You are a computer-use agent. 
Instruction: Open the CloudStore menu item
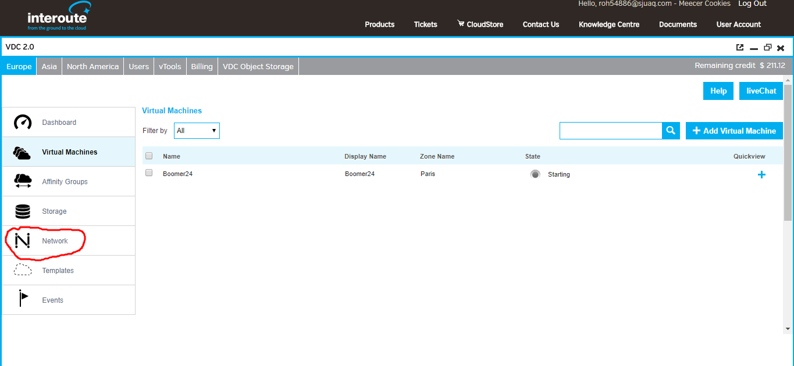pyautogui.click(x=480, y=24)
